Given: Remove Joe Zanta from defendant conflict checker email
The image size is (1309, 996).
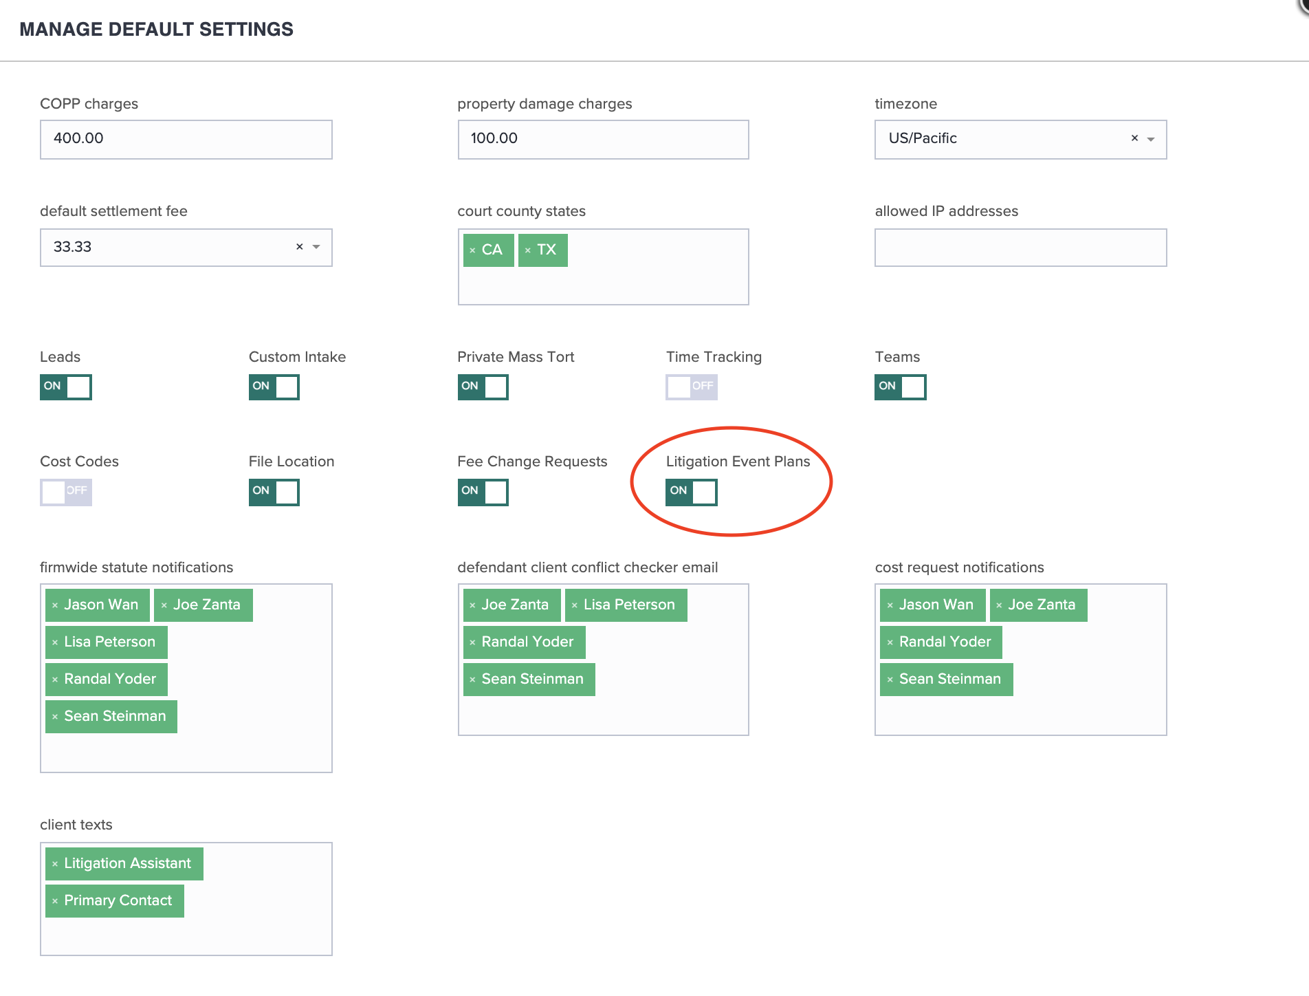Looking at the screenshot, I should [x=473, y=605].
